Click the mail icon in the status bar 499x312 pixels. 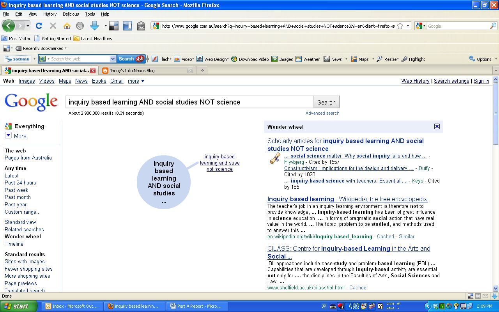[485, 296]
